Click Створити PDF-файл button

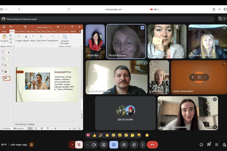65,40
